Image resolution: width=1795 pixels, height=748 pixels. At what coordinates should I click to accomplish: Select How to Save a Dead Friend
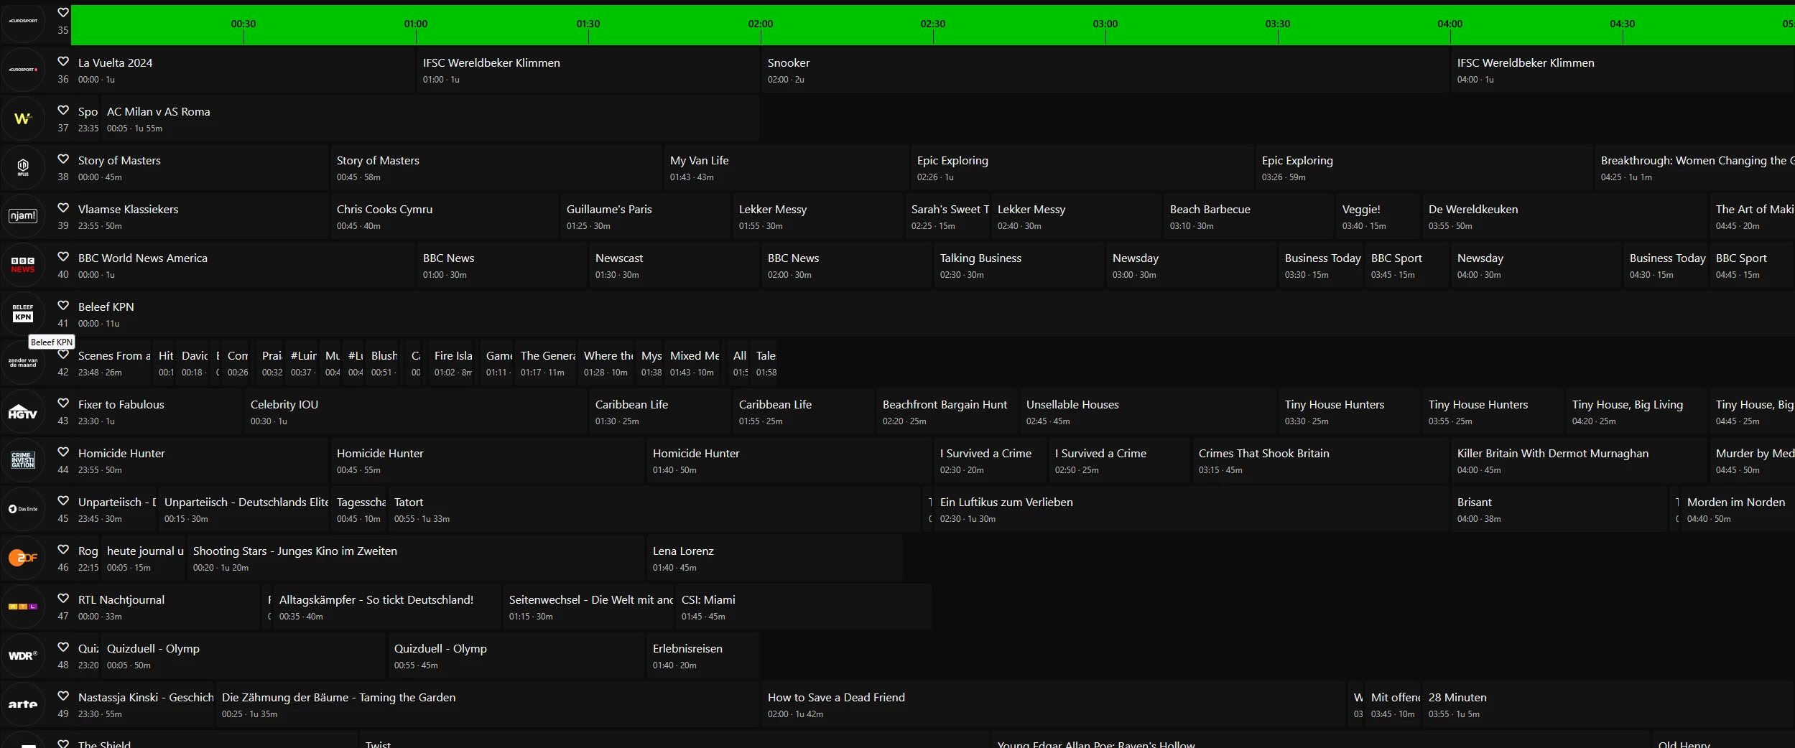click(x=1054, y=705)
